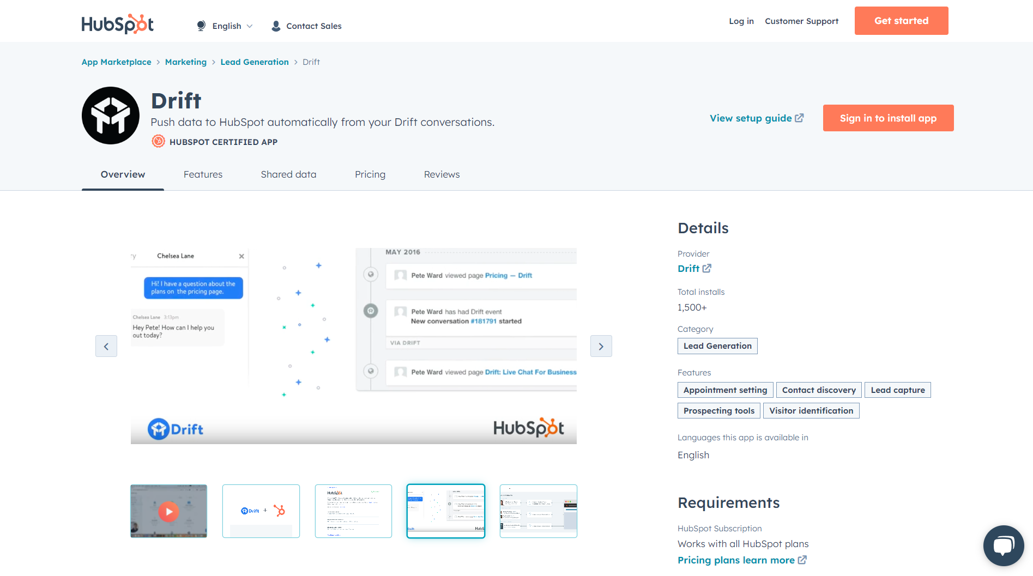
Task: Open Customer Support page
Action: click(x=801, y=21)
